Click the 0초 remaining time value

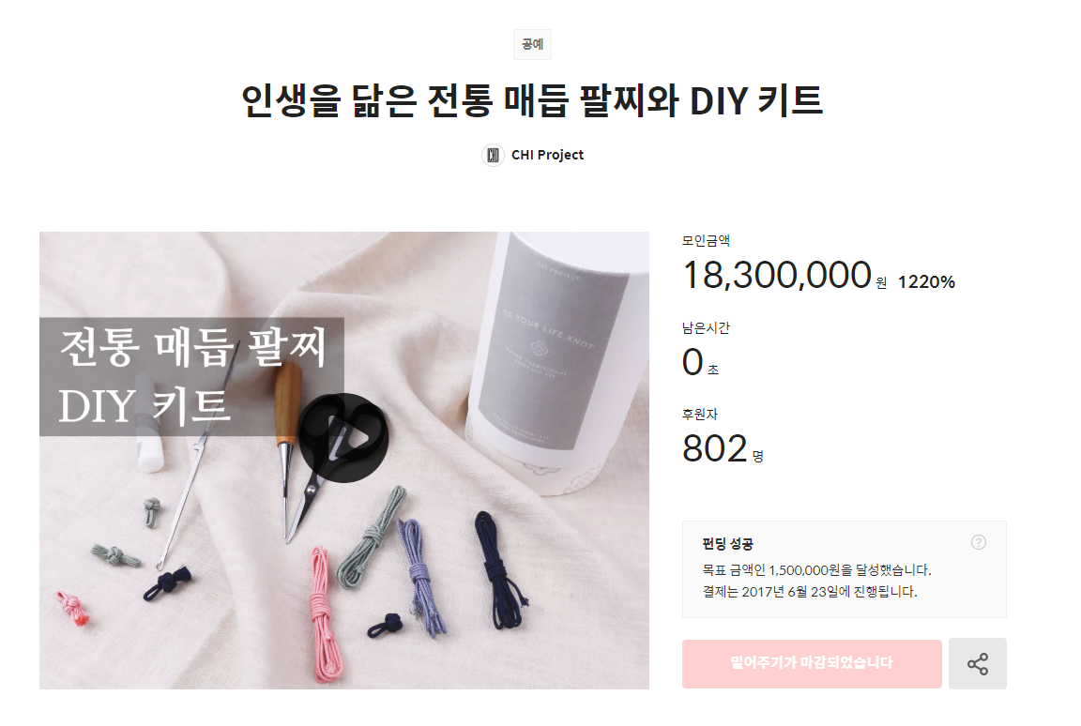[x=700, y=362]
